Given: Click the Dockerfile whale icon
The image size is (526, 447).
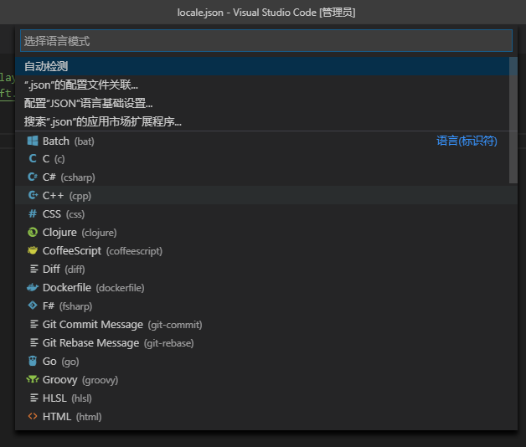Looking at the screenshot, I should click(x=33, y=287).
